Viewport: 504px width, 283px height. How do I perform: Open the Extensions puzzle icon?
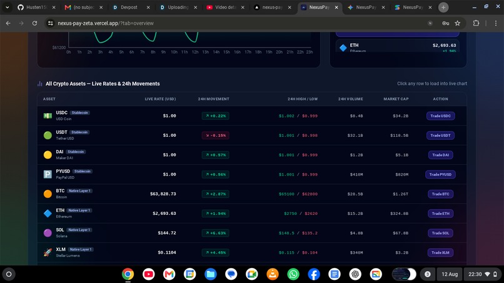476,23
